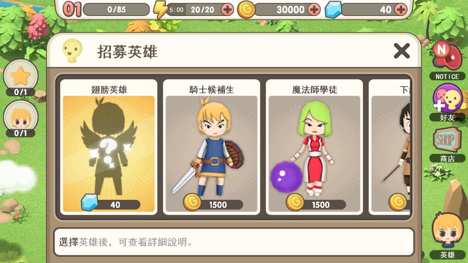Select the 翅膀英雄 mystery hero card
This screenshot has width=468, height=263.
click(109, 147)
